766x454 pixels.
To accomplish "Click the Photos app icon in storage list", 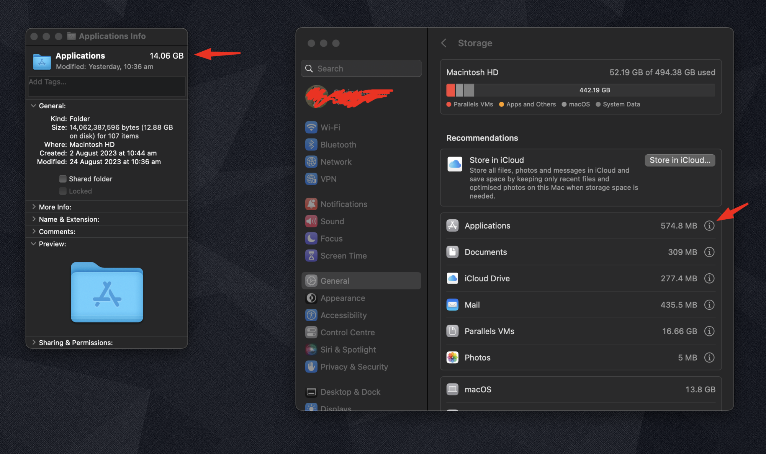I will [453, 358].
